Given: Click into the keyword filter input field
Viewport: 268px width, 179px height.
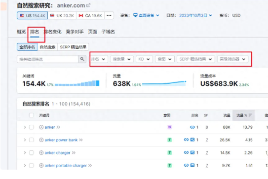Looking at the screenshot, I should 47,59.
